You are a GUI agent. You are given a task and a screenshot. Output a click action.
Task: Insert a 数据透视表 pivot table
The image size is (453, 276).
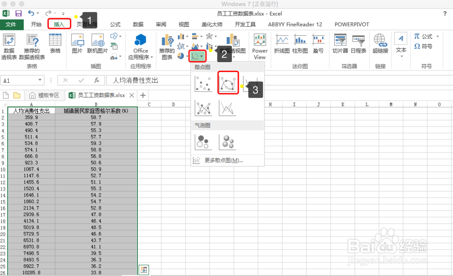click(9, 47)
